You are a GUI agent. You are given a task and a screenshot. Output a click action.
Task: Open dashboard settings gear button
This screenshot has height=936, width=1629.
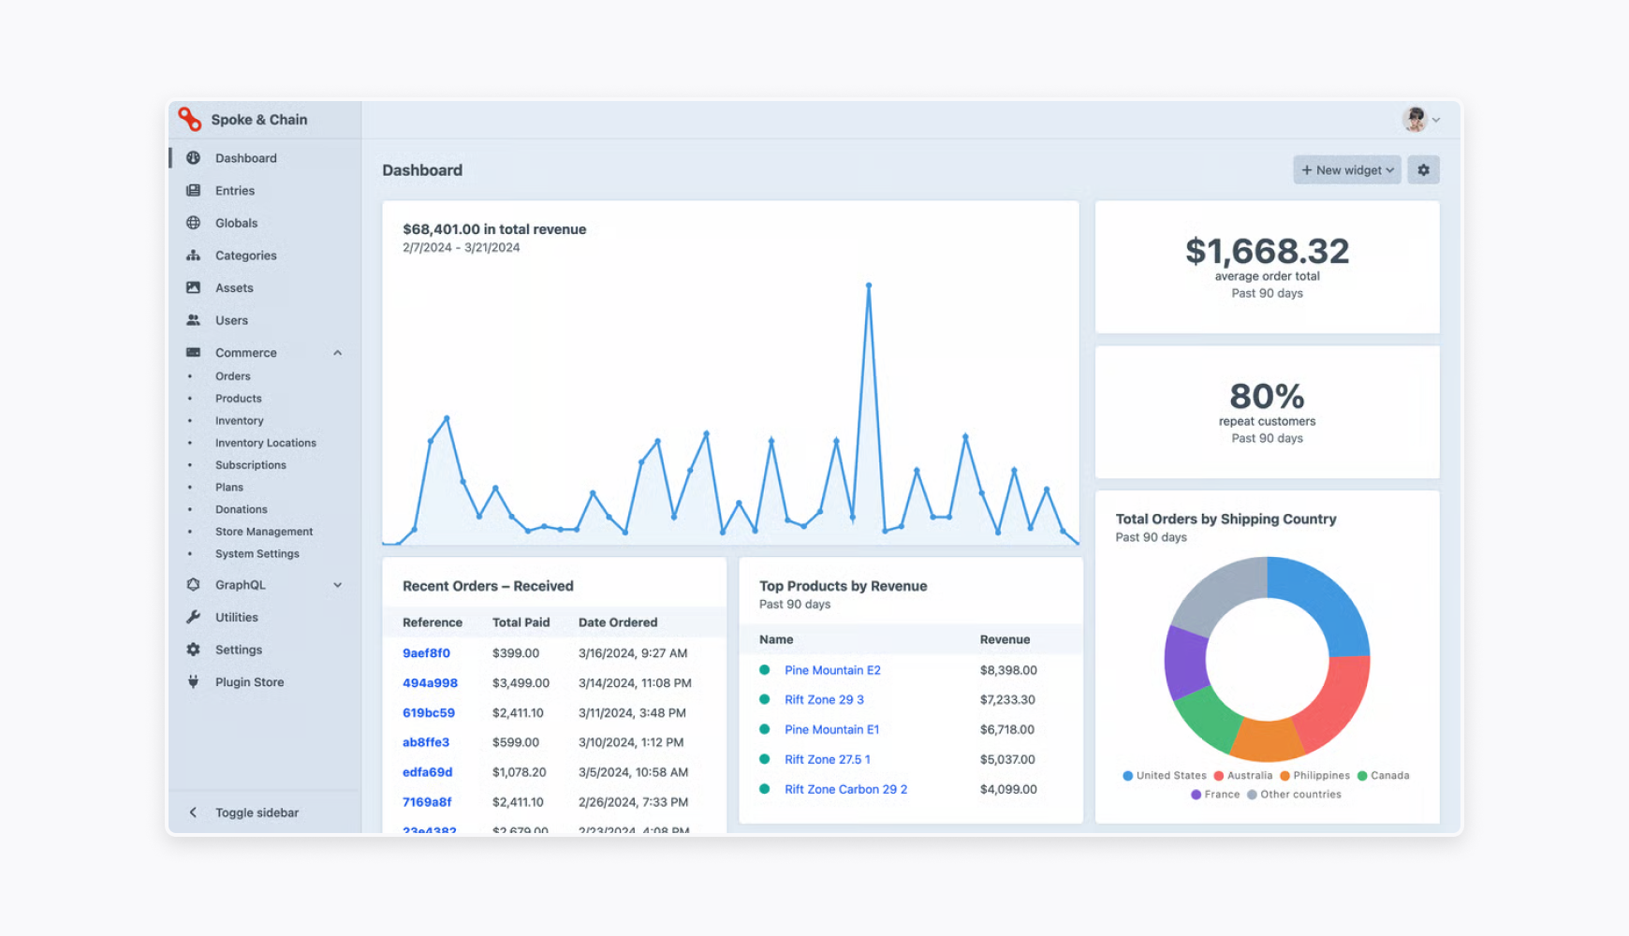coord(1423,170)
